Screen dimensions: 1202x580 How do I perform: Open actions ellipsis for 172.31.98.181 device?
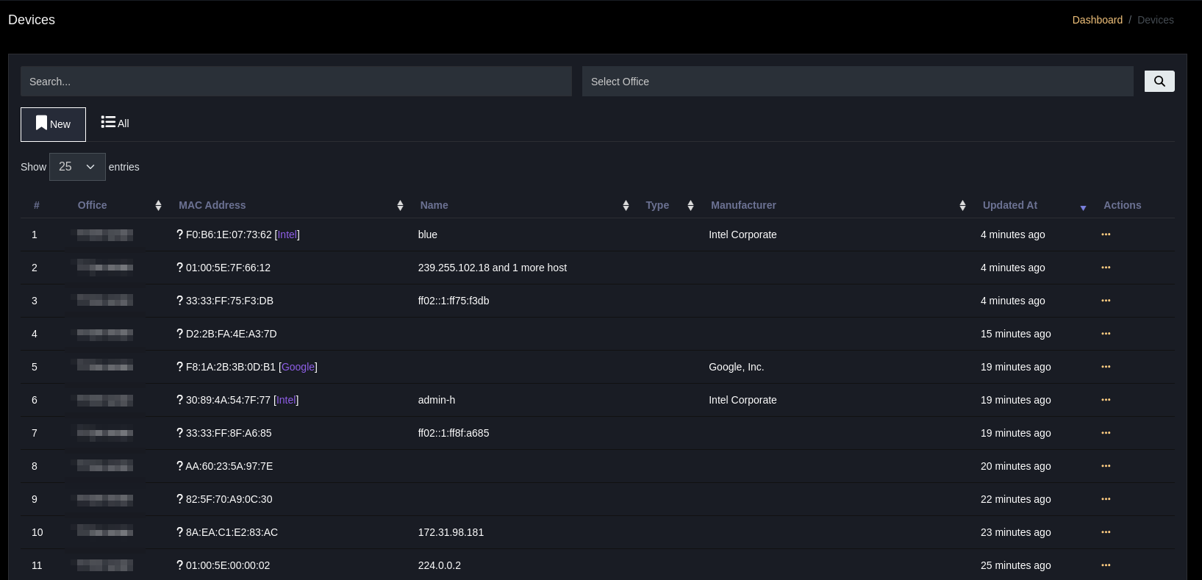pos(1105,532)
